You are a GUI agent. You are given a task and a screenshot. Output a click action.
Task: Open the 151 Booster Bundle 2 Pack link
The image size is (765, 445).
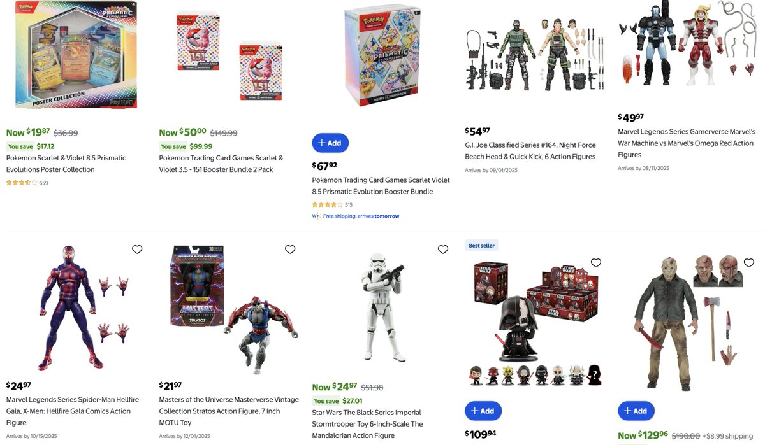coord(221,164)
